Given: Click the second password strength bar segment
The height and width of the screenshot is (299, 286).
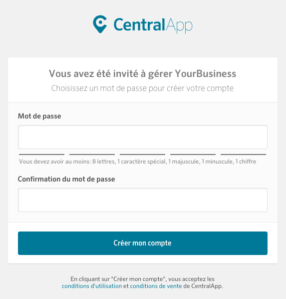Looking at the screenshot, I should (x=92, y=154).
